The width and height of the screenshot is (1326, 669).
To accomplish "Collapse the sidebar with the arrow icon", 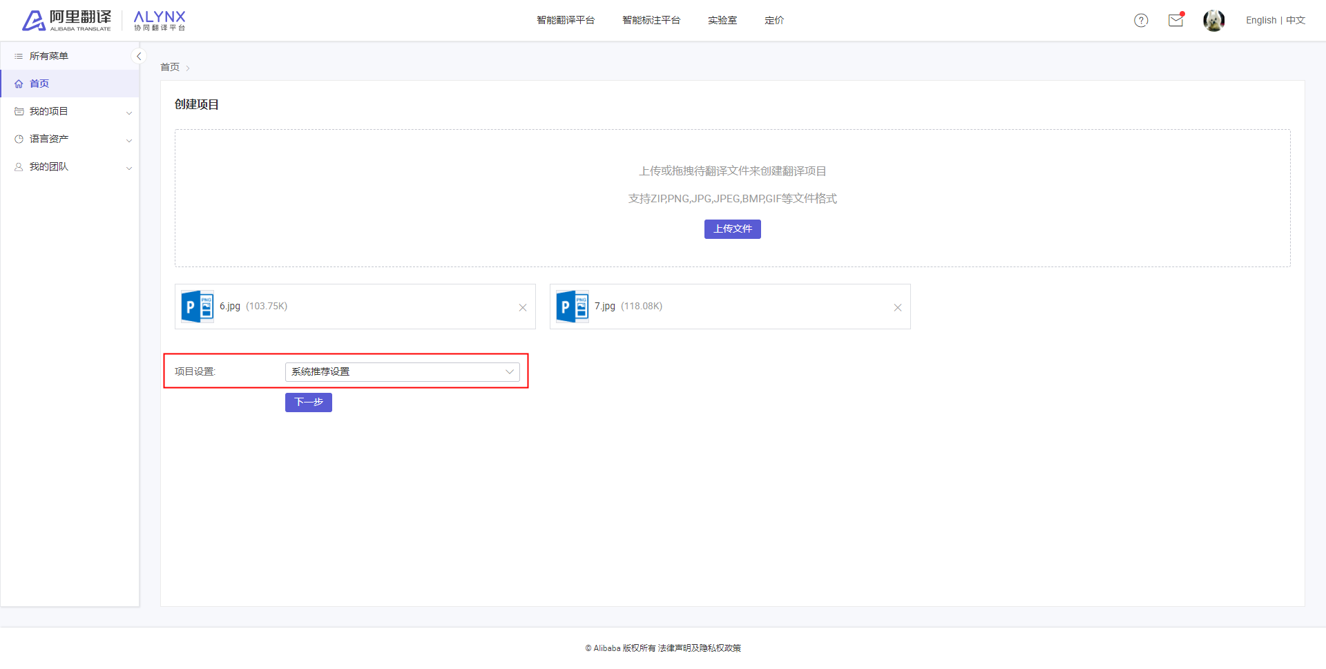I will (139, 57).
